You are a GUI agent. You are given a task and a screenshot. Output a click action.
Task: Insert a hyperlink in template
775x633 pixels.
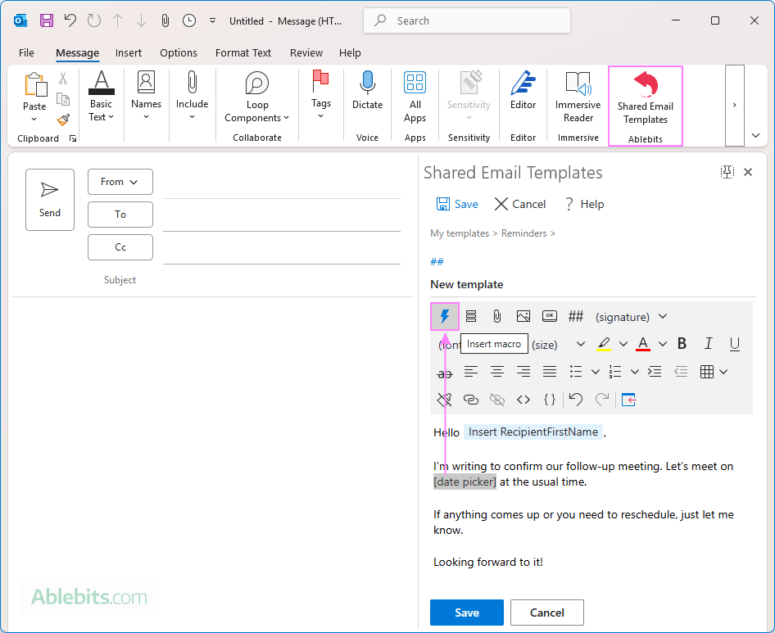pos(471,400)
